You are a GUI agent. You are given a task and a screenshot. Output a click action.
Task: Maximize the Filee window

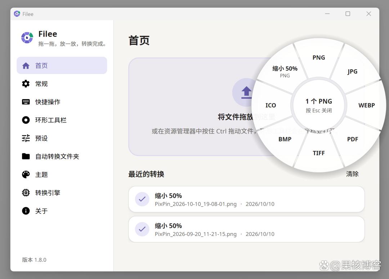point(348,14)
